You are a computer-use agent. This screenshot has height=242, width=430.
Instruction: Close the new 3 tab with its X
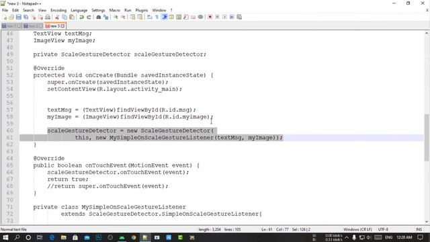pos(62,26)
